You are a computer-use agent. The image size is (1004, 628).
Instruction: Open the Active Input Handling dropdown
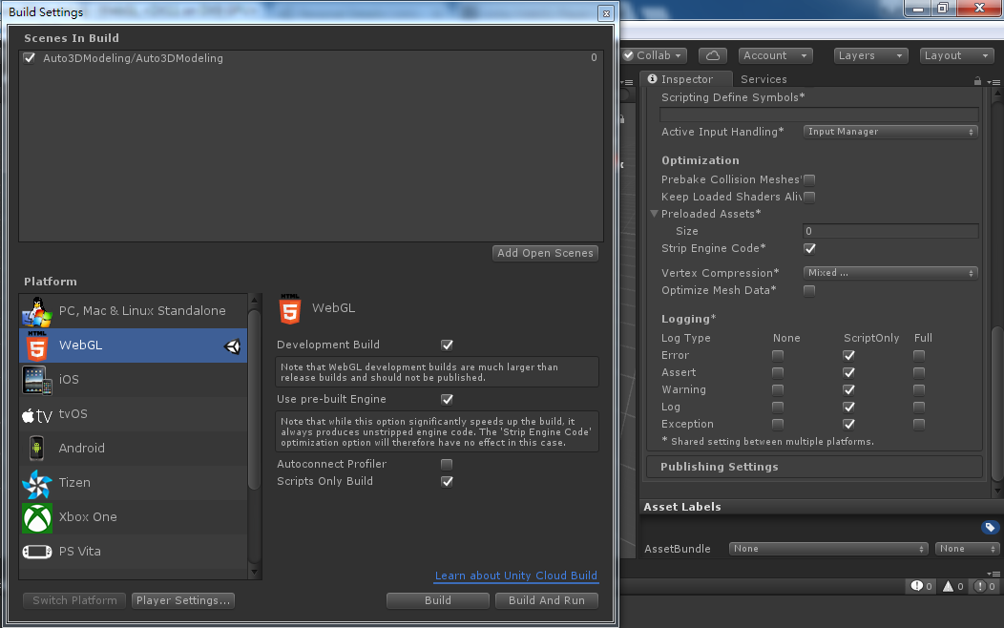pos(890,132)
